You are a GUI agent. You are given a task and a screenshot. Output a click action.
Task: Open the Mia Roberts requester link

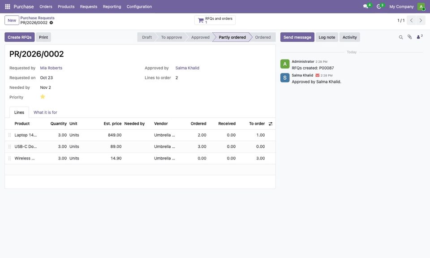[x=51, y=68]
